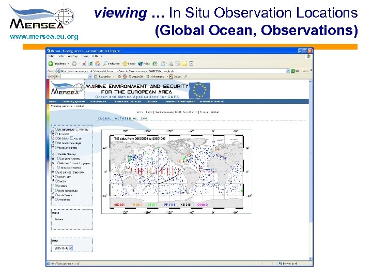
Task: Click the Windows flag logo at menu bar end
Action: coord(308,56)
